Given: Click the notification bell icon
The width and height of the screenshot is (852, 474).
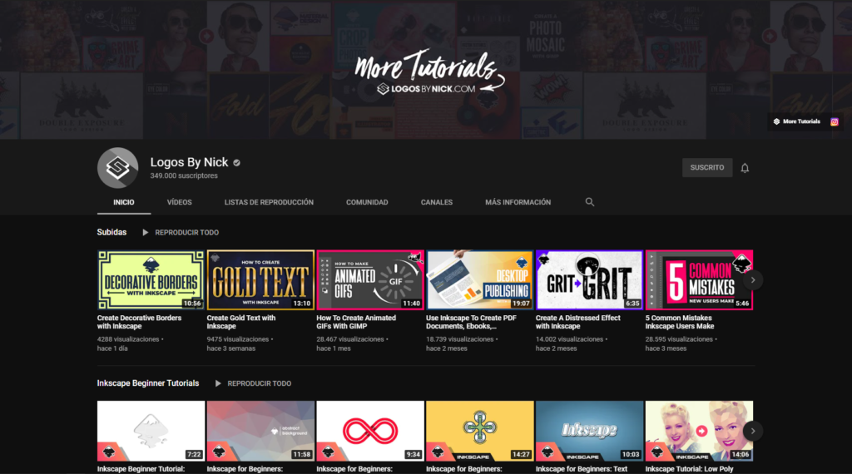Looking at the screenshot, I should click(x=745, y=168).
